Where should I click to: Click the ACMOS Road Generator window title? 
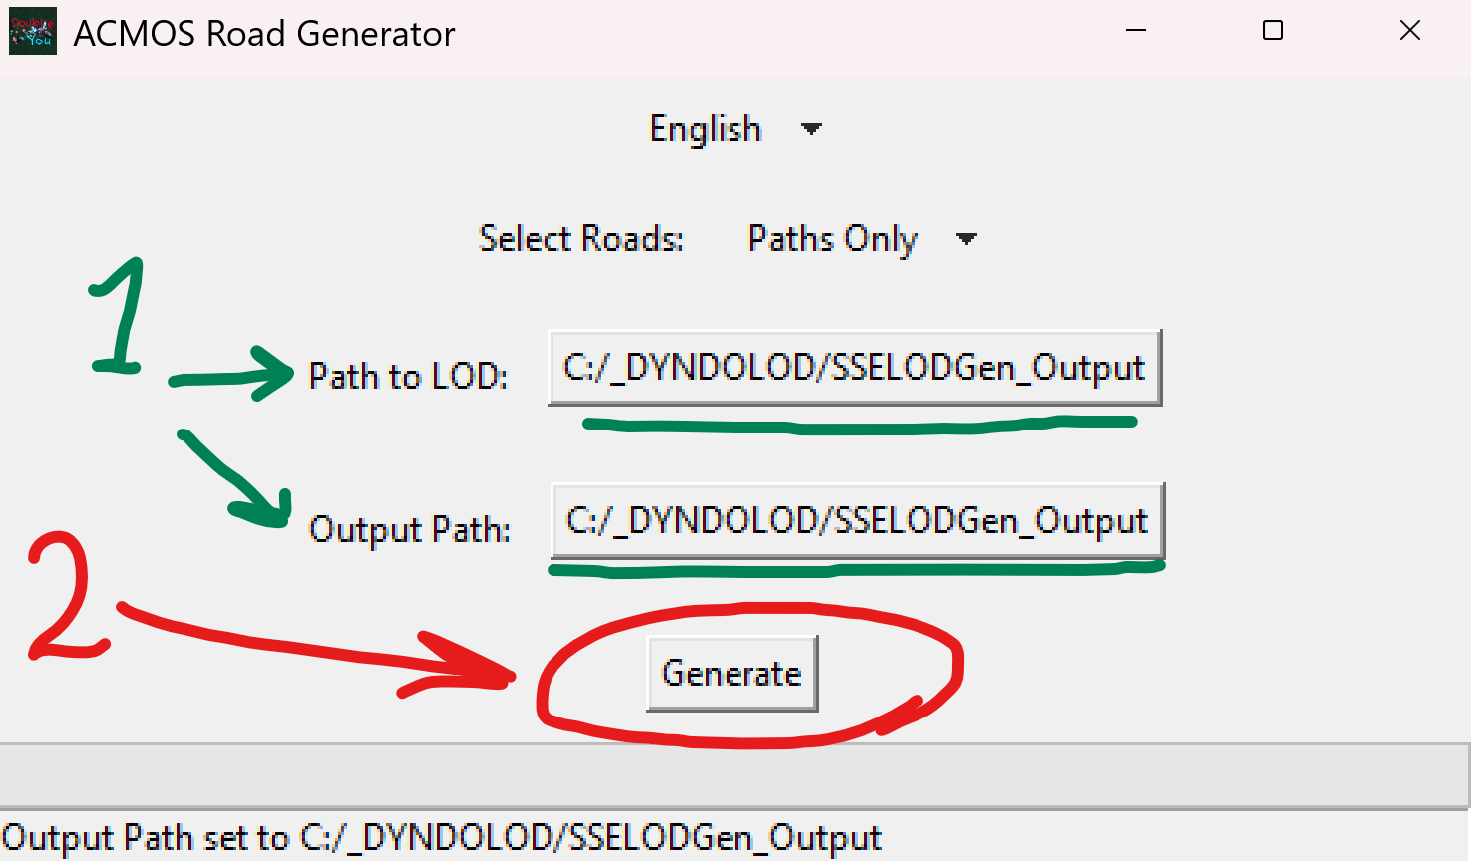click(x=264, y=34)
